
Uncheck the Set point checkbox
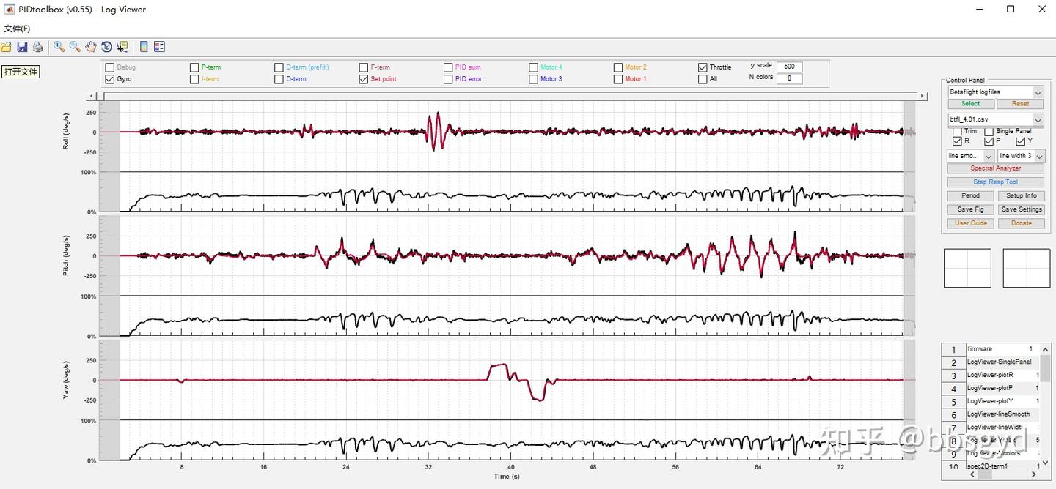click(x=364, y=79)
